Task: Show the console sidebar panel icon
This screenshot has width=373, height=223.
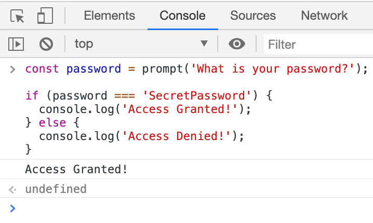Action: click(x=16, y=44)
